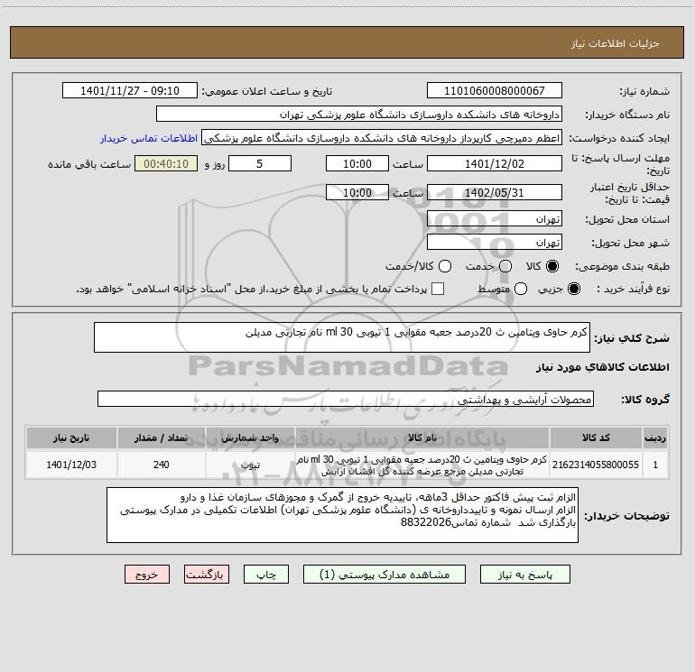Image resolution: width=695 pixels, height=672 pixels.
Task: Click the گروه کالا field محصولات آرایشی و بهداشتی
Action: tap(346, 399)
